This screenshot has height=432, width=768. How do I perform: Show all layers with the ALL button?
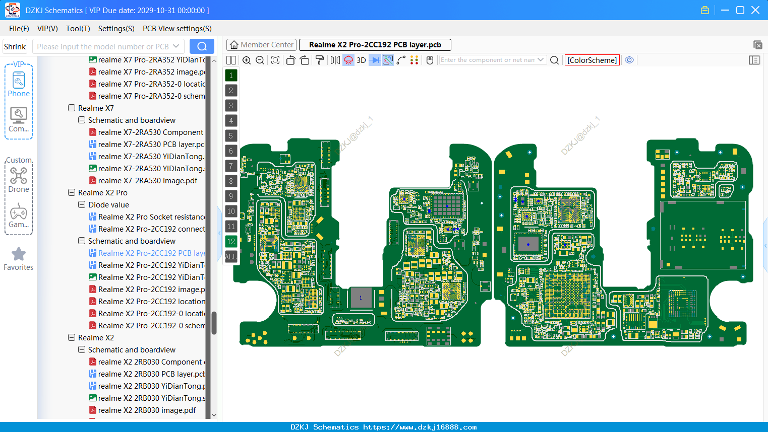[231, 257]
